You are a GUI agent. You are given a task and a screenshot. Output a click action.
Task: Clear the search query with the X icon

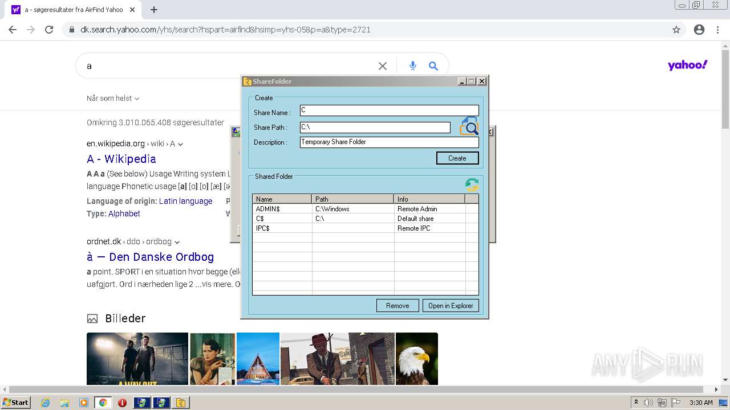[383, 66]
